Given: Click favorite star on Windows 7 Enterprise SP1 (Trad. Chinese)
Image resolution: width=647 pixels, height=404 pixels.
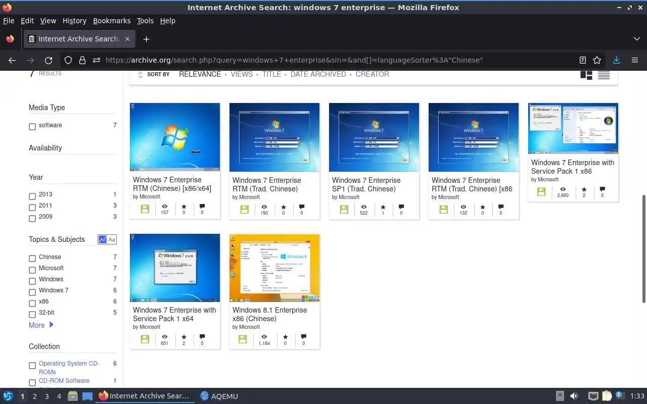Looking at the screenshot, I should [383, 207].
